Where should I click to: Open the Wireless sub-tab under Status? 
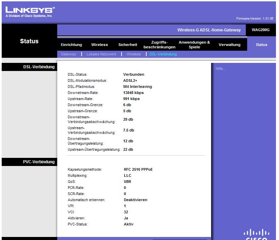click(x=133, y=54)
